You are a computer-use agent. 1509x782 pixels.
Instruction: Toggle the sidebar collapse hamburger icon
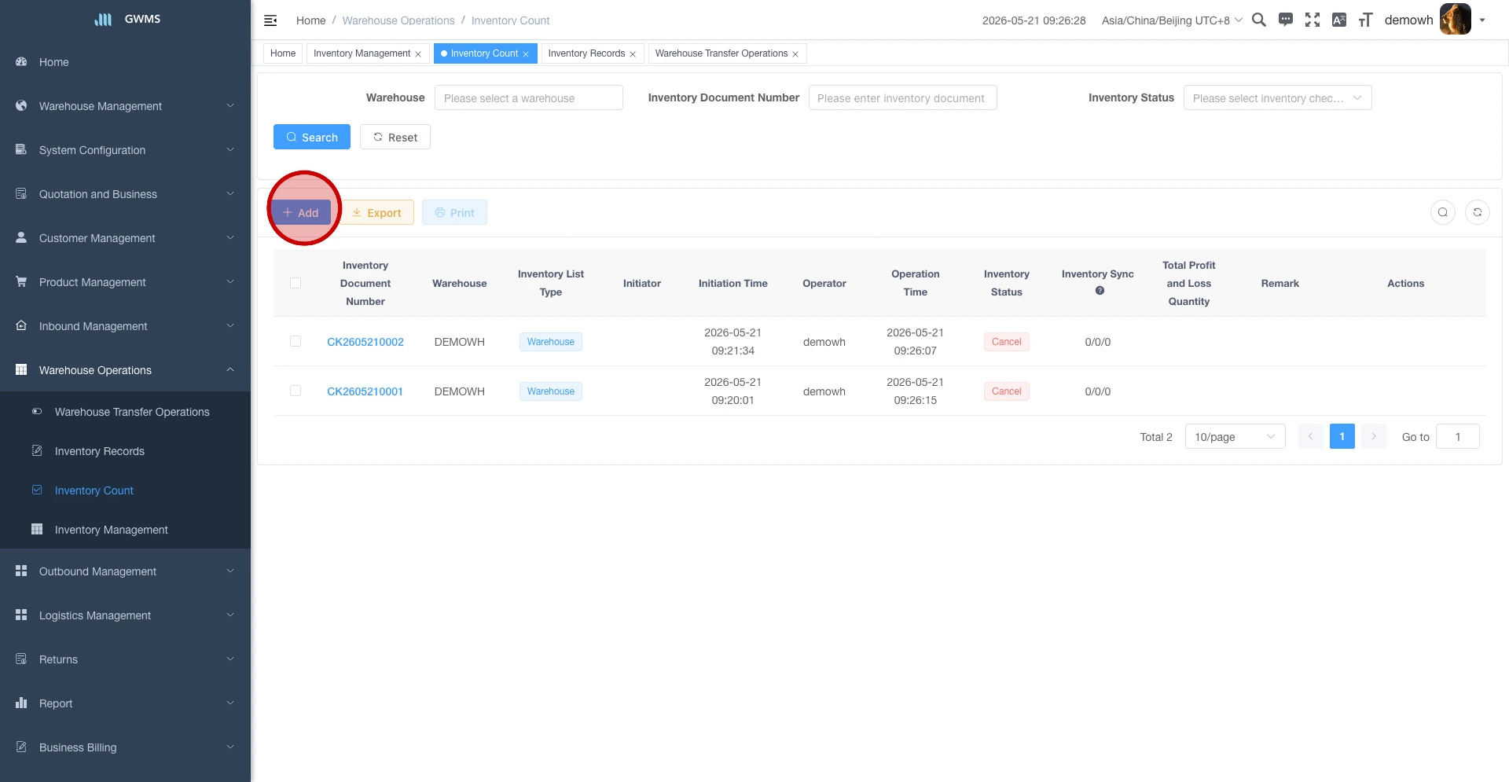pyautogui.click(x=270, y=20)
